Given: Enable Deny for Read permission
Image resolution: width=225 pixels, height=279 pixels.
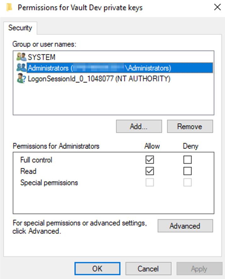Looking at the screenshot, I should pos(187,171).
